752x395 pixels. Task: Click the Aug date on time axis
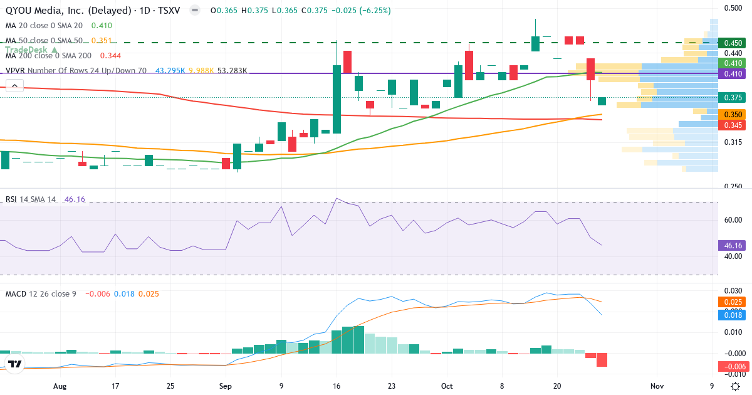pyautogui.click(x=60, y=386)
